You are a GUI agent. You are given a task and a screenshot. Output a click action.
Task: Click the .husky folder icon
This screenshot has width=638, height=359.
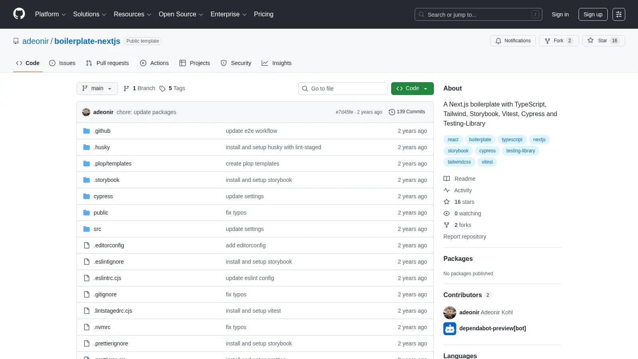coord(87,147)
